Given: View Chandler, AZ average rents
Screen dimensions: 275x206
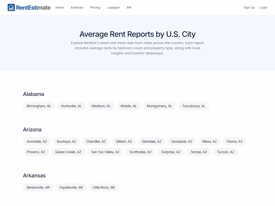Looking at the screenshot, I should (96, 142).
